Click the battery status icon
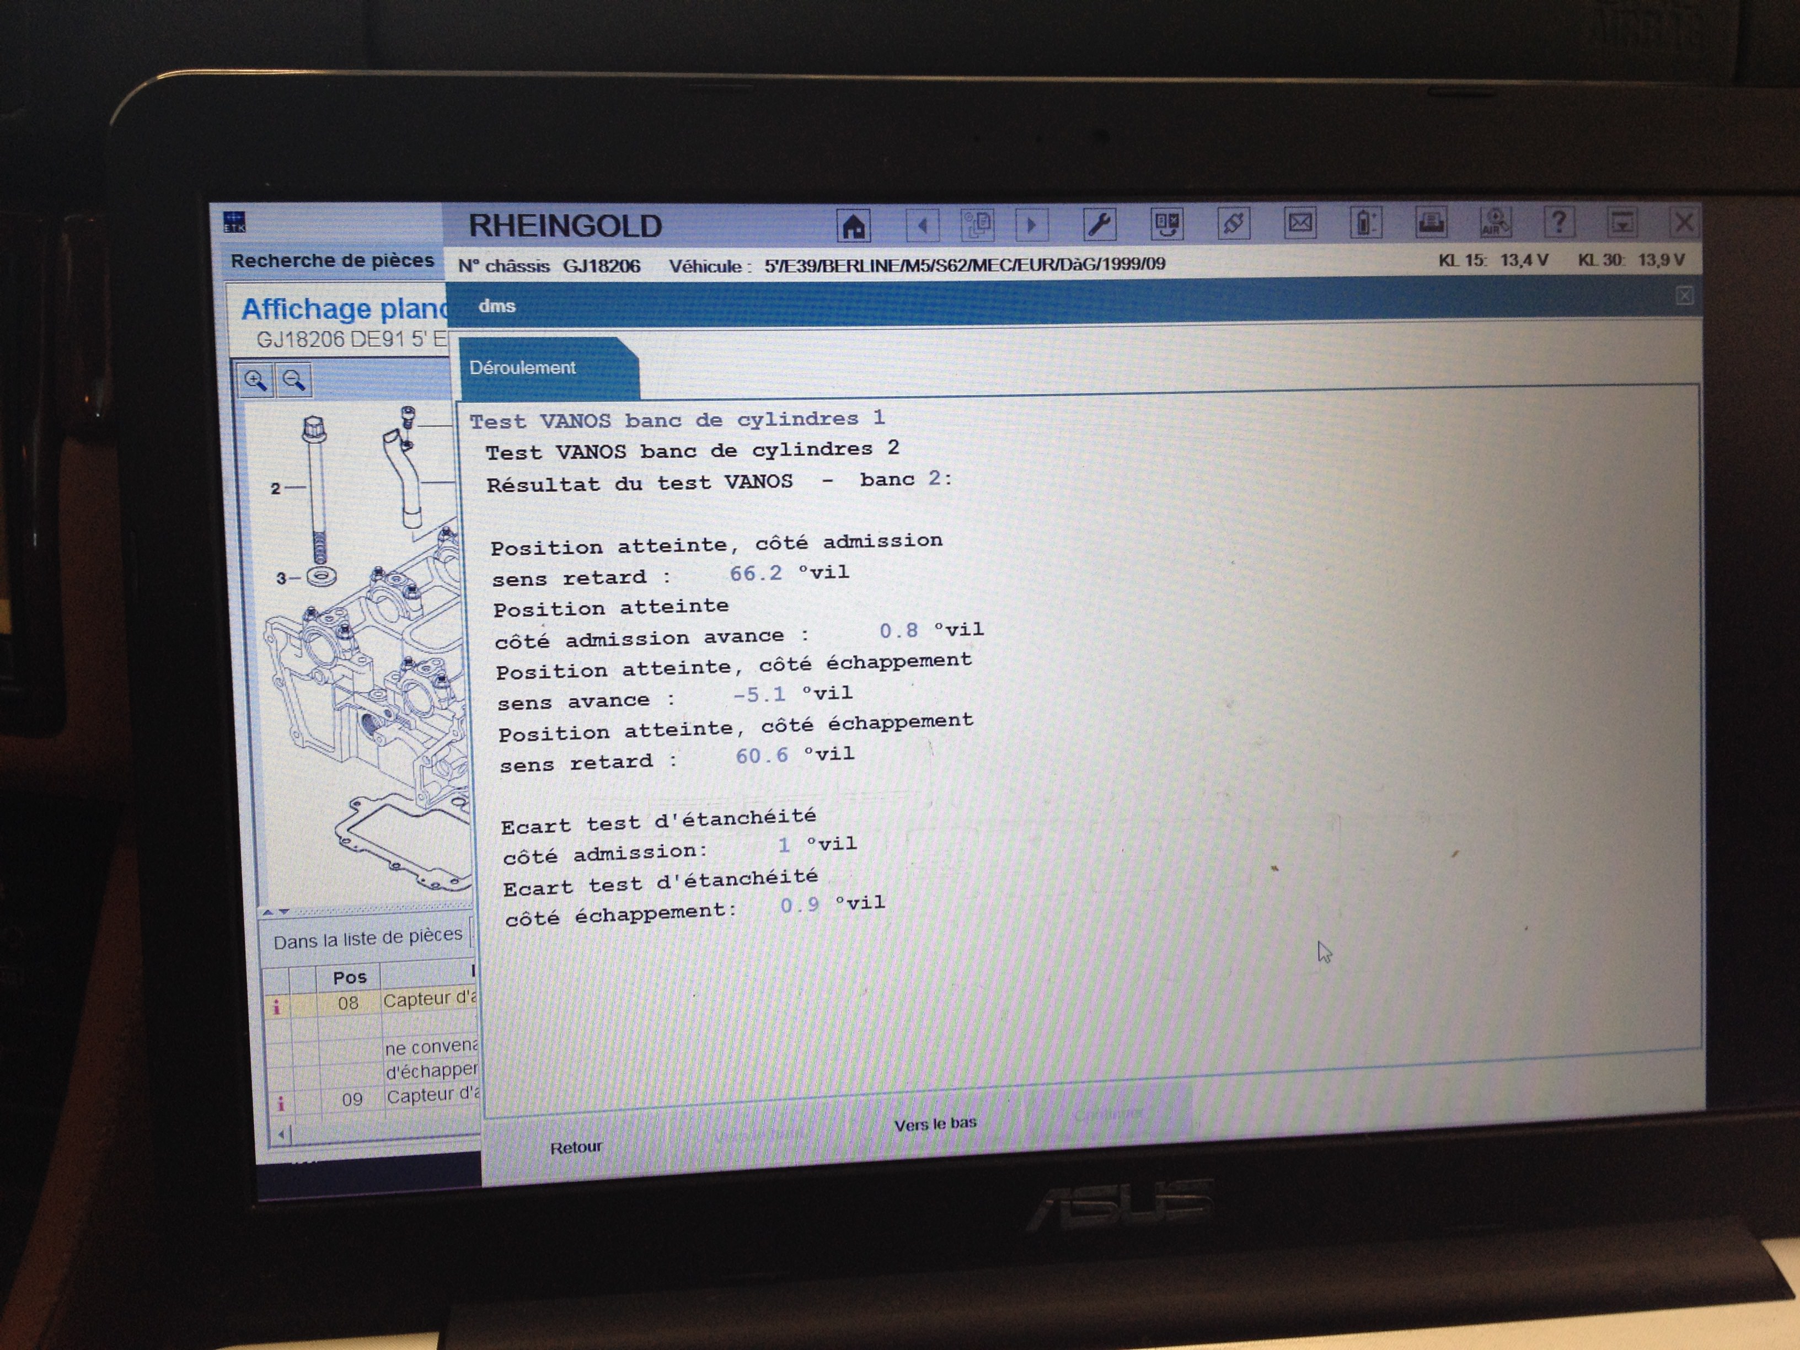The height and width of the screenshot is (1350, 1800). click(1365, 222)
